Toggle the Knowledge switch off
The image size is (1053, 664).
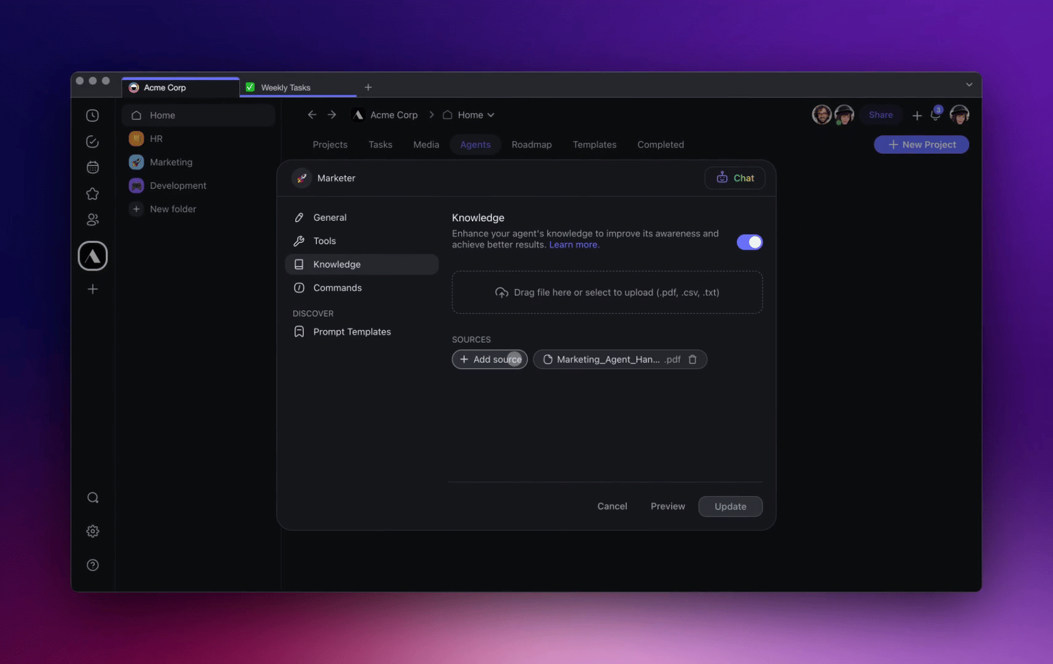point(749,242)
